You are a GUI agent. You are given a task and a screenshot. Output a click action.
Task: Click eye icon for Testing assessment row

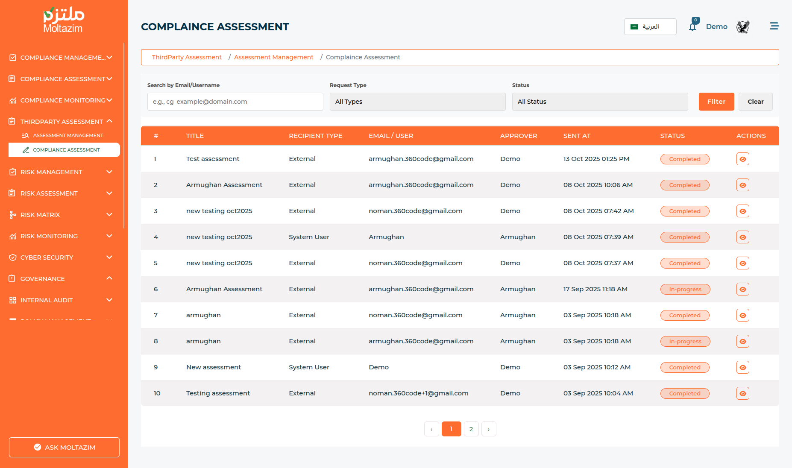point(742,394)
